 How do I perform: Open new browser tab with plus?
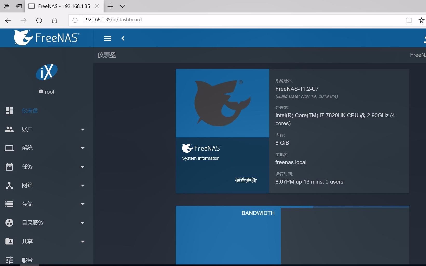click(110, 6)
